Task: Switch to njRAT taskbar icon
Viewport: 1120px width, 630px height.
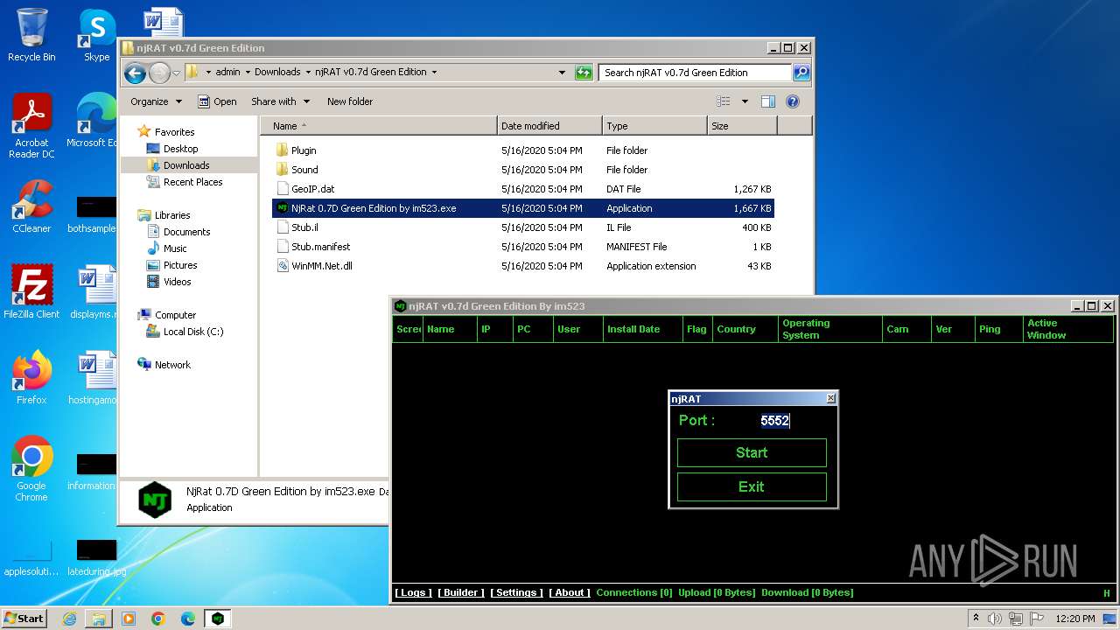Action: tap(218, 619)
